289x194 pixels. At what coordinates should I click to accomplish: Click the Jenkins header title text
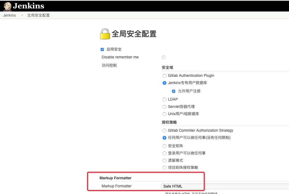click(28, 6)
